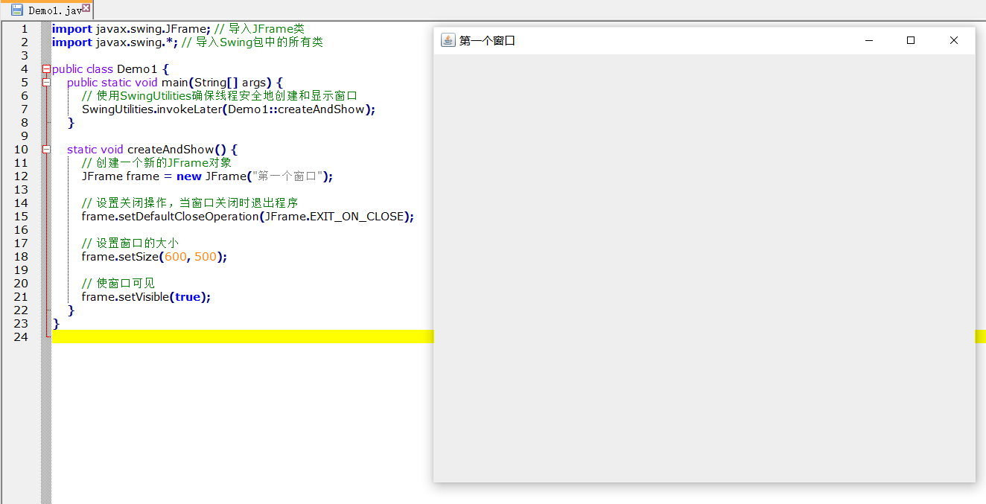986x504 pixels.
Task: Maximize the 第一个窗口 window
Action: pyautogui.click(x=910, y=41)
